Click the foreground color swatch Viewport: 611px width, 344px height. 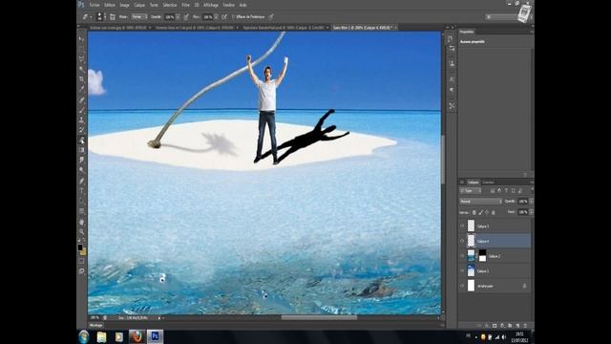tap(80, 247)
